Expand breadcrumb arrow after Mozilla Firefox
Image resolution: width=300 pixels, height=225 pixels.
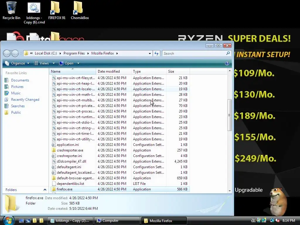[x=117, y=53]
